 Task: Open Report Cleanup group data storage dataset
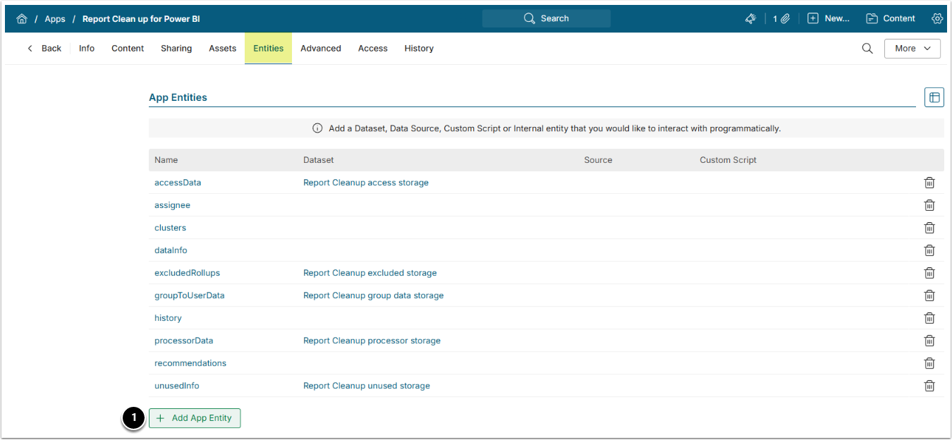coord(374,295)
